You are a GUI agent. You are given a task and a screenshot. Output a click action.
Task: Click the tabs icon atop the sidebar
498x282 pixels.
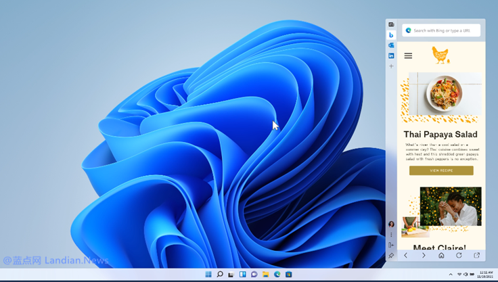(391, 24)
